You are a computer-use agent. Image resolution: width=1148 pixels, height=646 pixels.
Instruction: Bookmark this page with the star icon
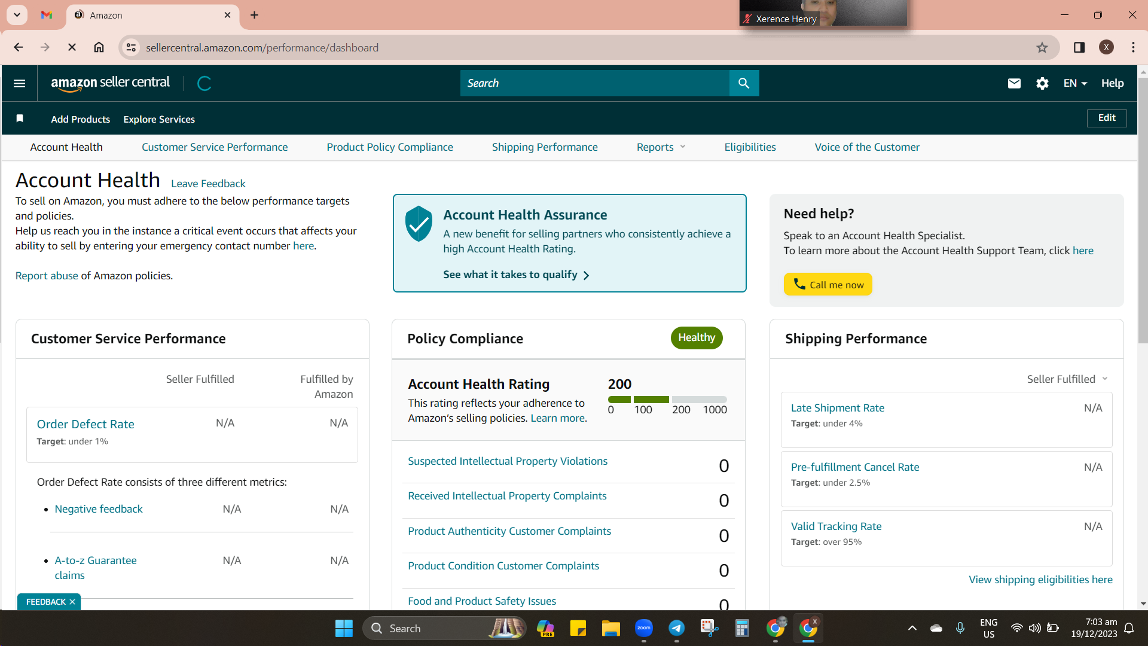pyautogui.click(x=1042, y=47)
